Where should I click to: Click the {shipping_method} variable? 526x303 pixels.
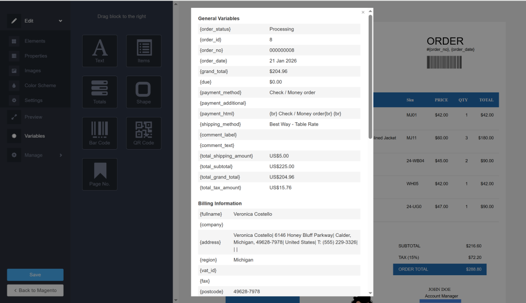pos(220,124)
